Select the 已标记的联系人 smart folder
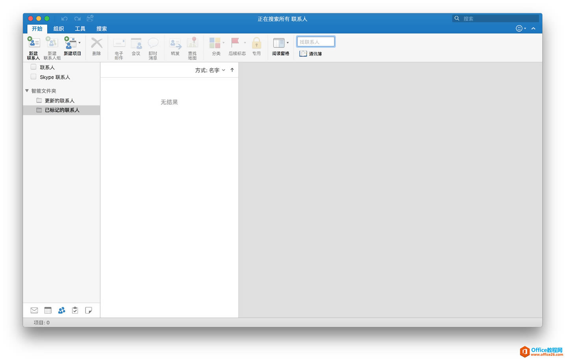565x359 pixels. pos(62,110)
